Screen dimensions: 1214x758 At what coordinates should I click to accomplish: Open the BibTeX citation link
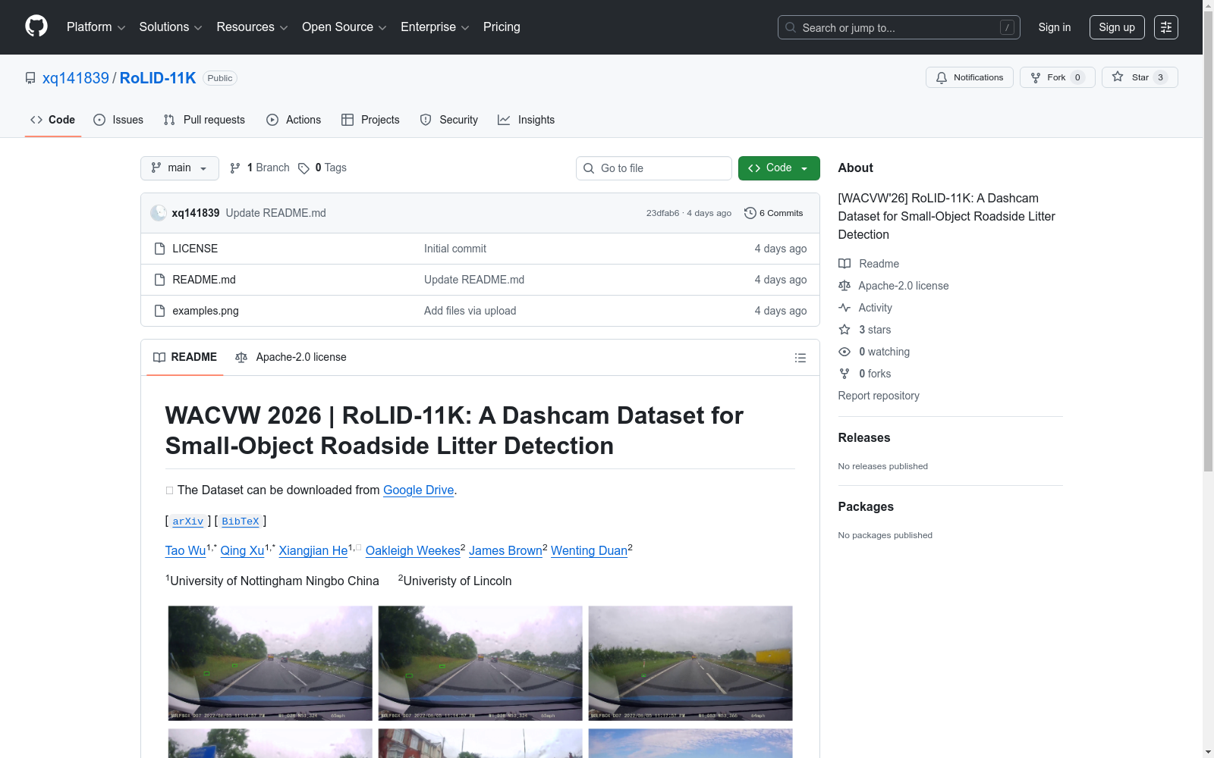pos(241,522)
